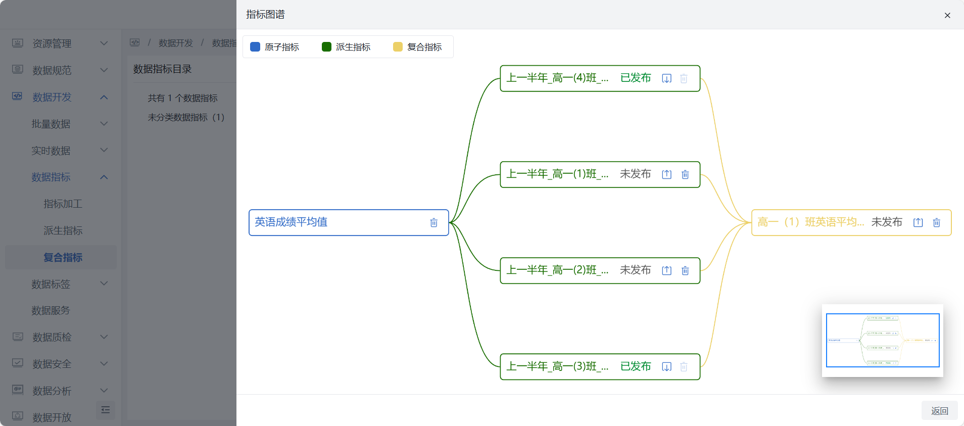Click the 数据安全 sidebar icon
964x426 pixels.
click(x=18, y=363)
